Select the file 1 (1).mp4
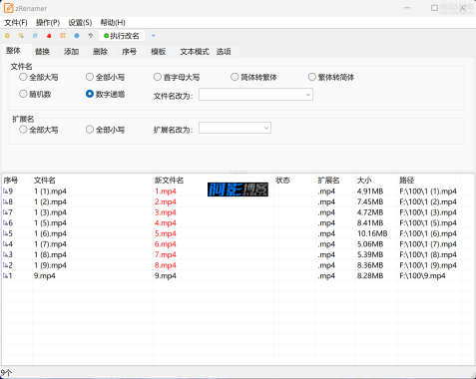476x379 pixels. [50, 191]
